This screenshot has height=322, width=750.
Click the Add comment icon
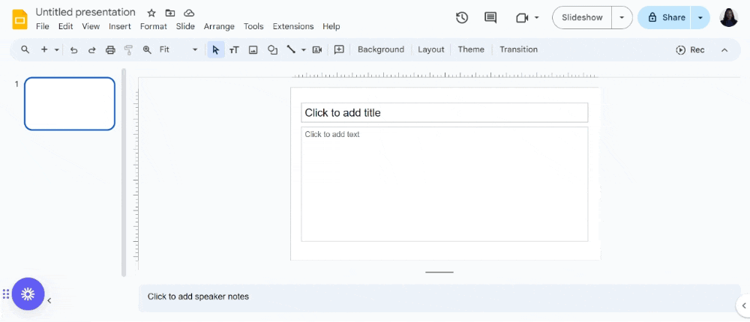coord(339,49)
